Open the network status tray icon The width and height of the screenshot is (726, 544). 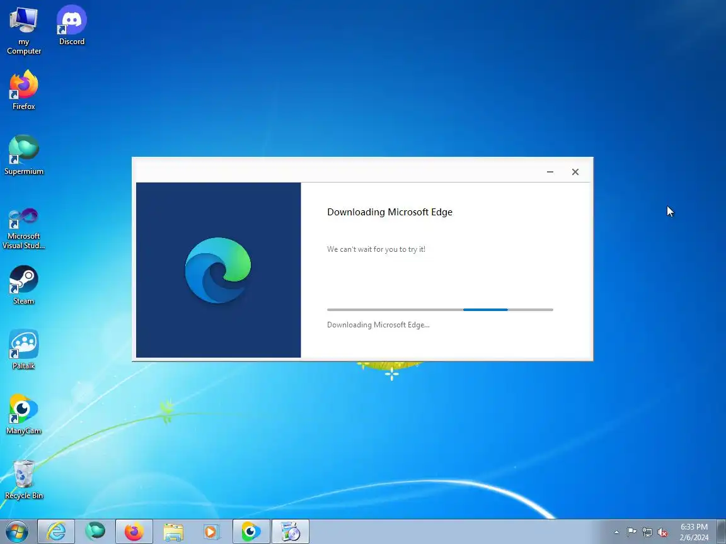[647, 533]
